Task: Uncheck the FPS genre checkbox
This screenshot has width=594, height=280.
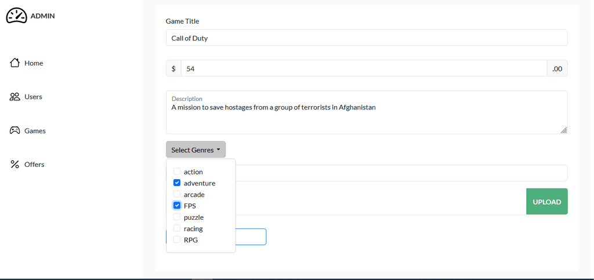Action: pos(177,205)
